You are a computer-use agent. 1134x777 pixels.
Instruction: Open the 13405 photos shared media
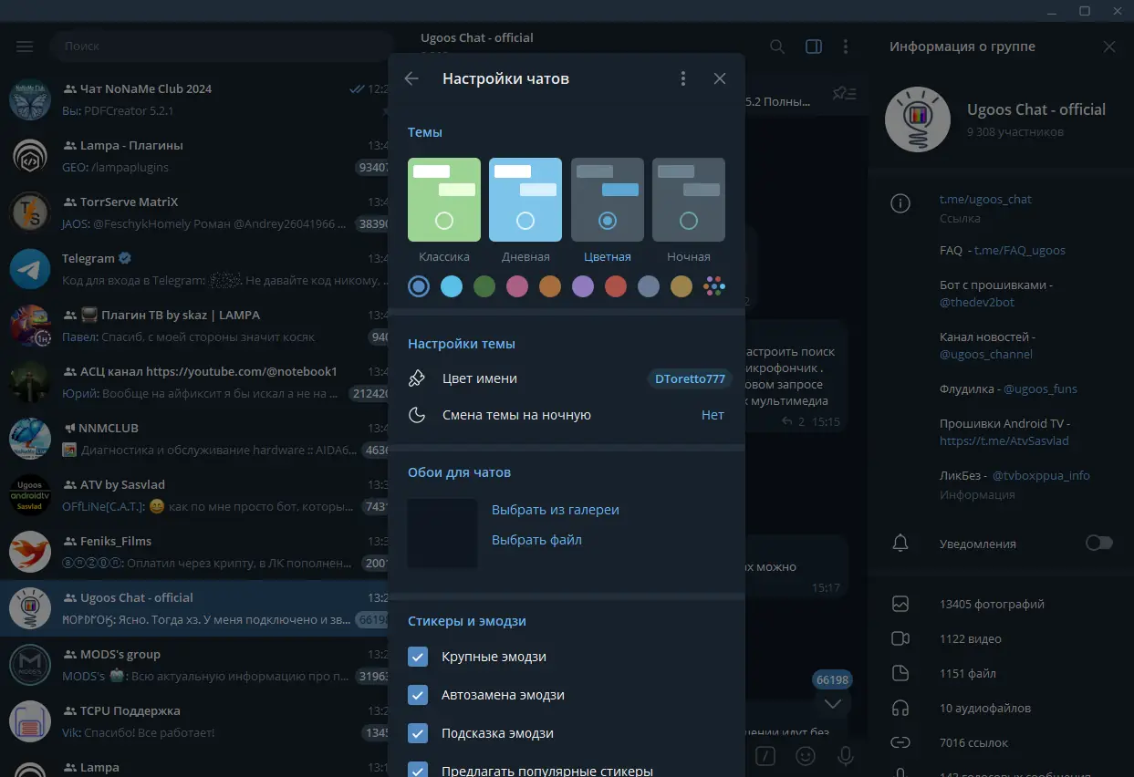click(x=1001, y=604)
